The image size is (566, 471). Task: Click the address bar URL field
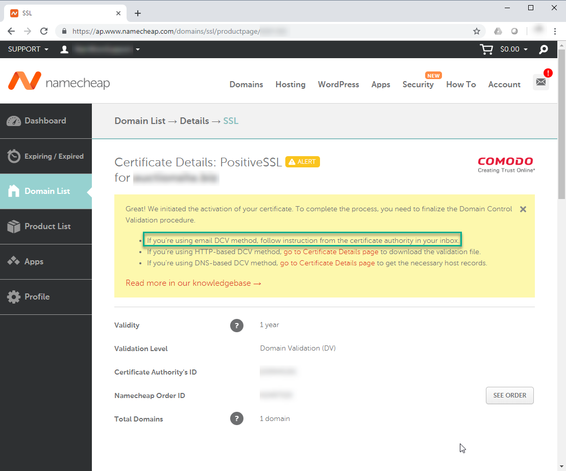(270, 32)
